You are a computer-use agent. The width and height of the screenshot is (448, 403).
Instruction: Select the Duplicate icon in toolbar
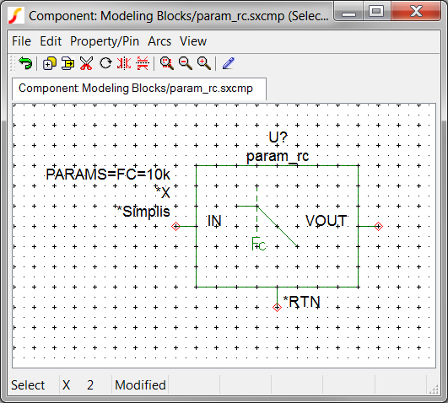tap(50, 63)
